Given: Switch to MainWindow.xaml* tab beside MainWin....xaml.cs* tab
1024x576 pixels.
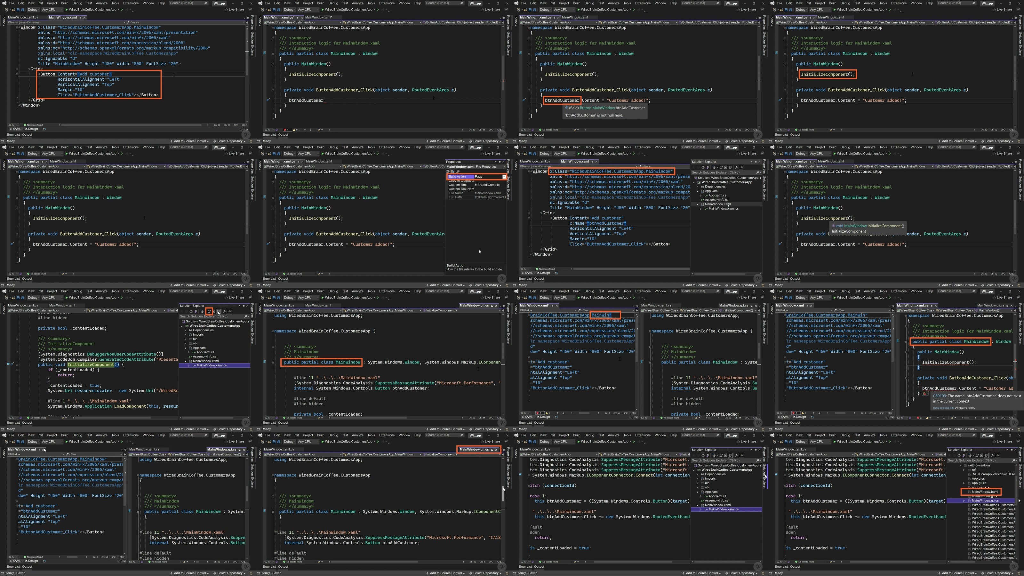Looking at the screenshot, I should [319, 18].
